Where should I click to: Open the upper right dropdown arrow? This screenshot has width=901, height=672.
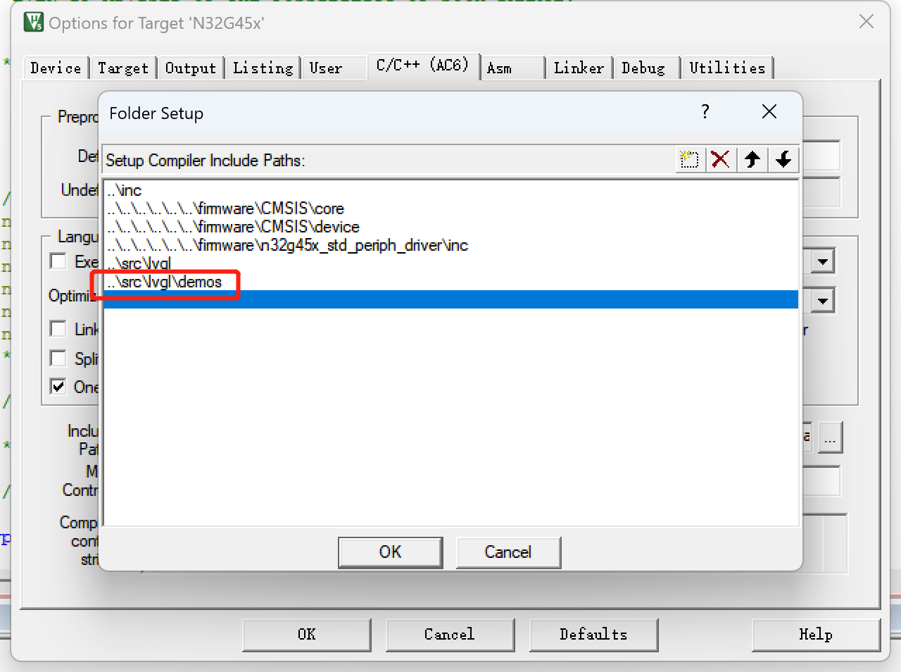tap(822, 262)
